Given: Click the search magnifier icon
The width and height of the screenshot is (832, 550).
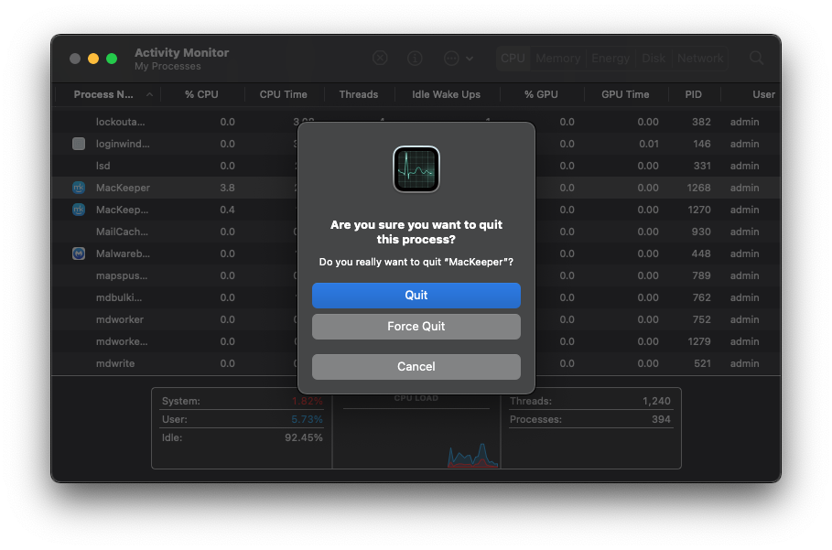Looking at the screenshot, I should tap(757, 58).
